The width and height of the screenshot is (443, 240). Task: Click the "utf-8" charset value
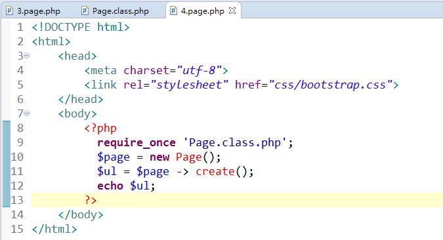[199, 70]
